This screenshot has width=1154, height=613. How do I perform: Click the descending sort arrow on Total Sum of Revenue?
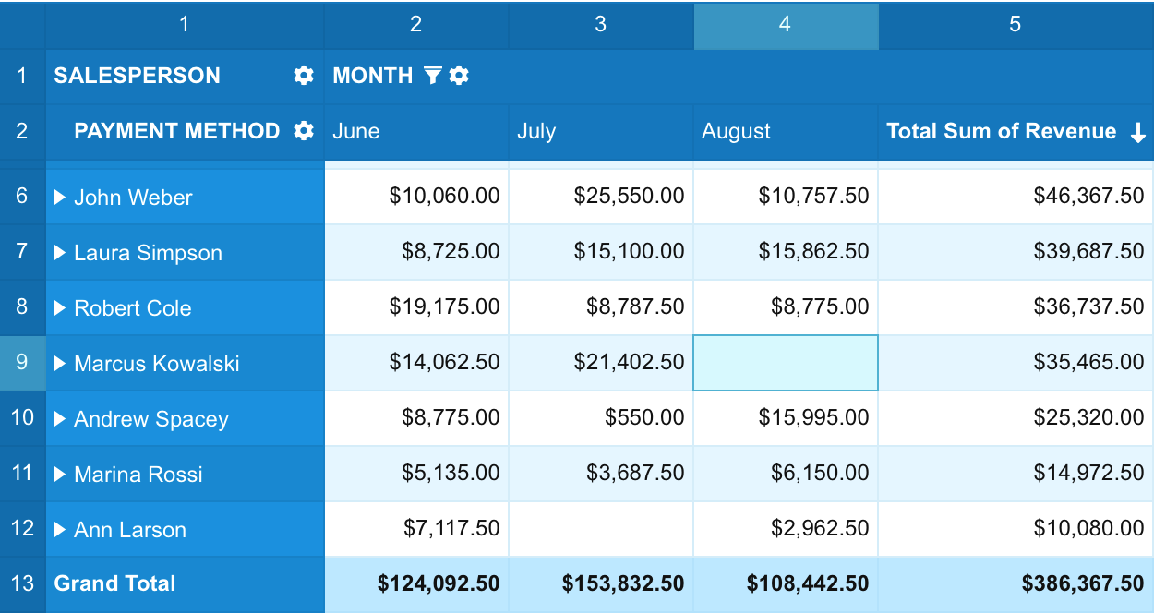point(1138,131)
